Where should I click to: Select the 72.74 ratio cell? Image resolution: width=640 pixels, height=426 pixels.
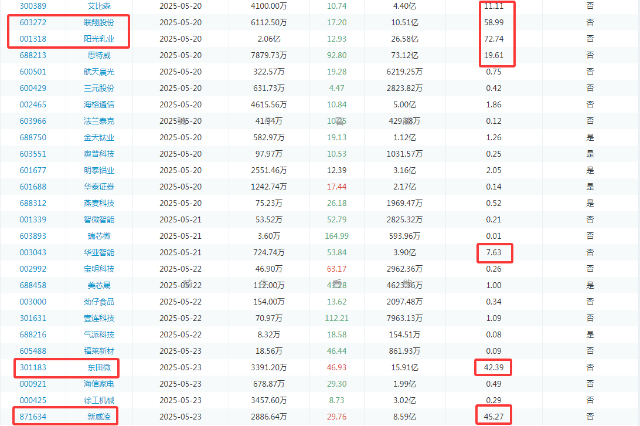[494, 39]
